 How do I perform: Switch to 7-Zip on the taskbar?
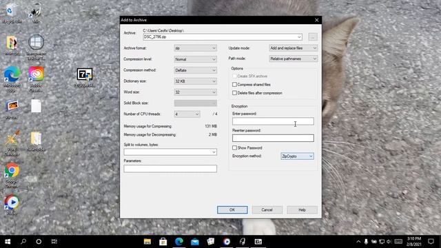[258, 242]
